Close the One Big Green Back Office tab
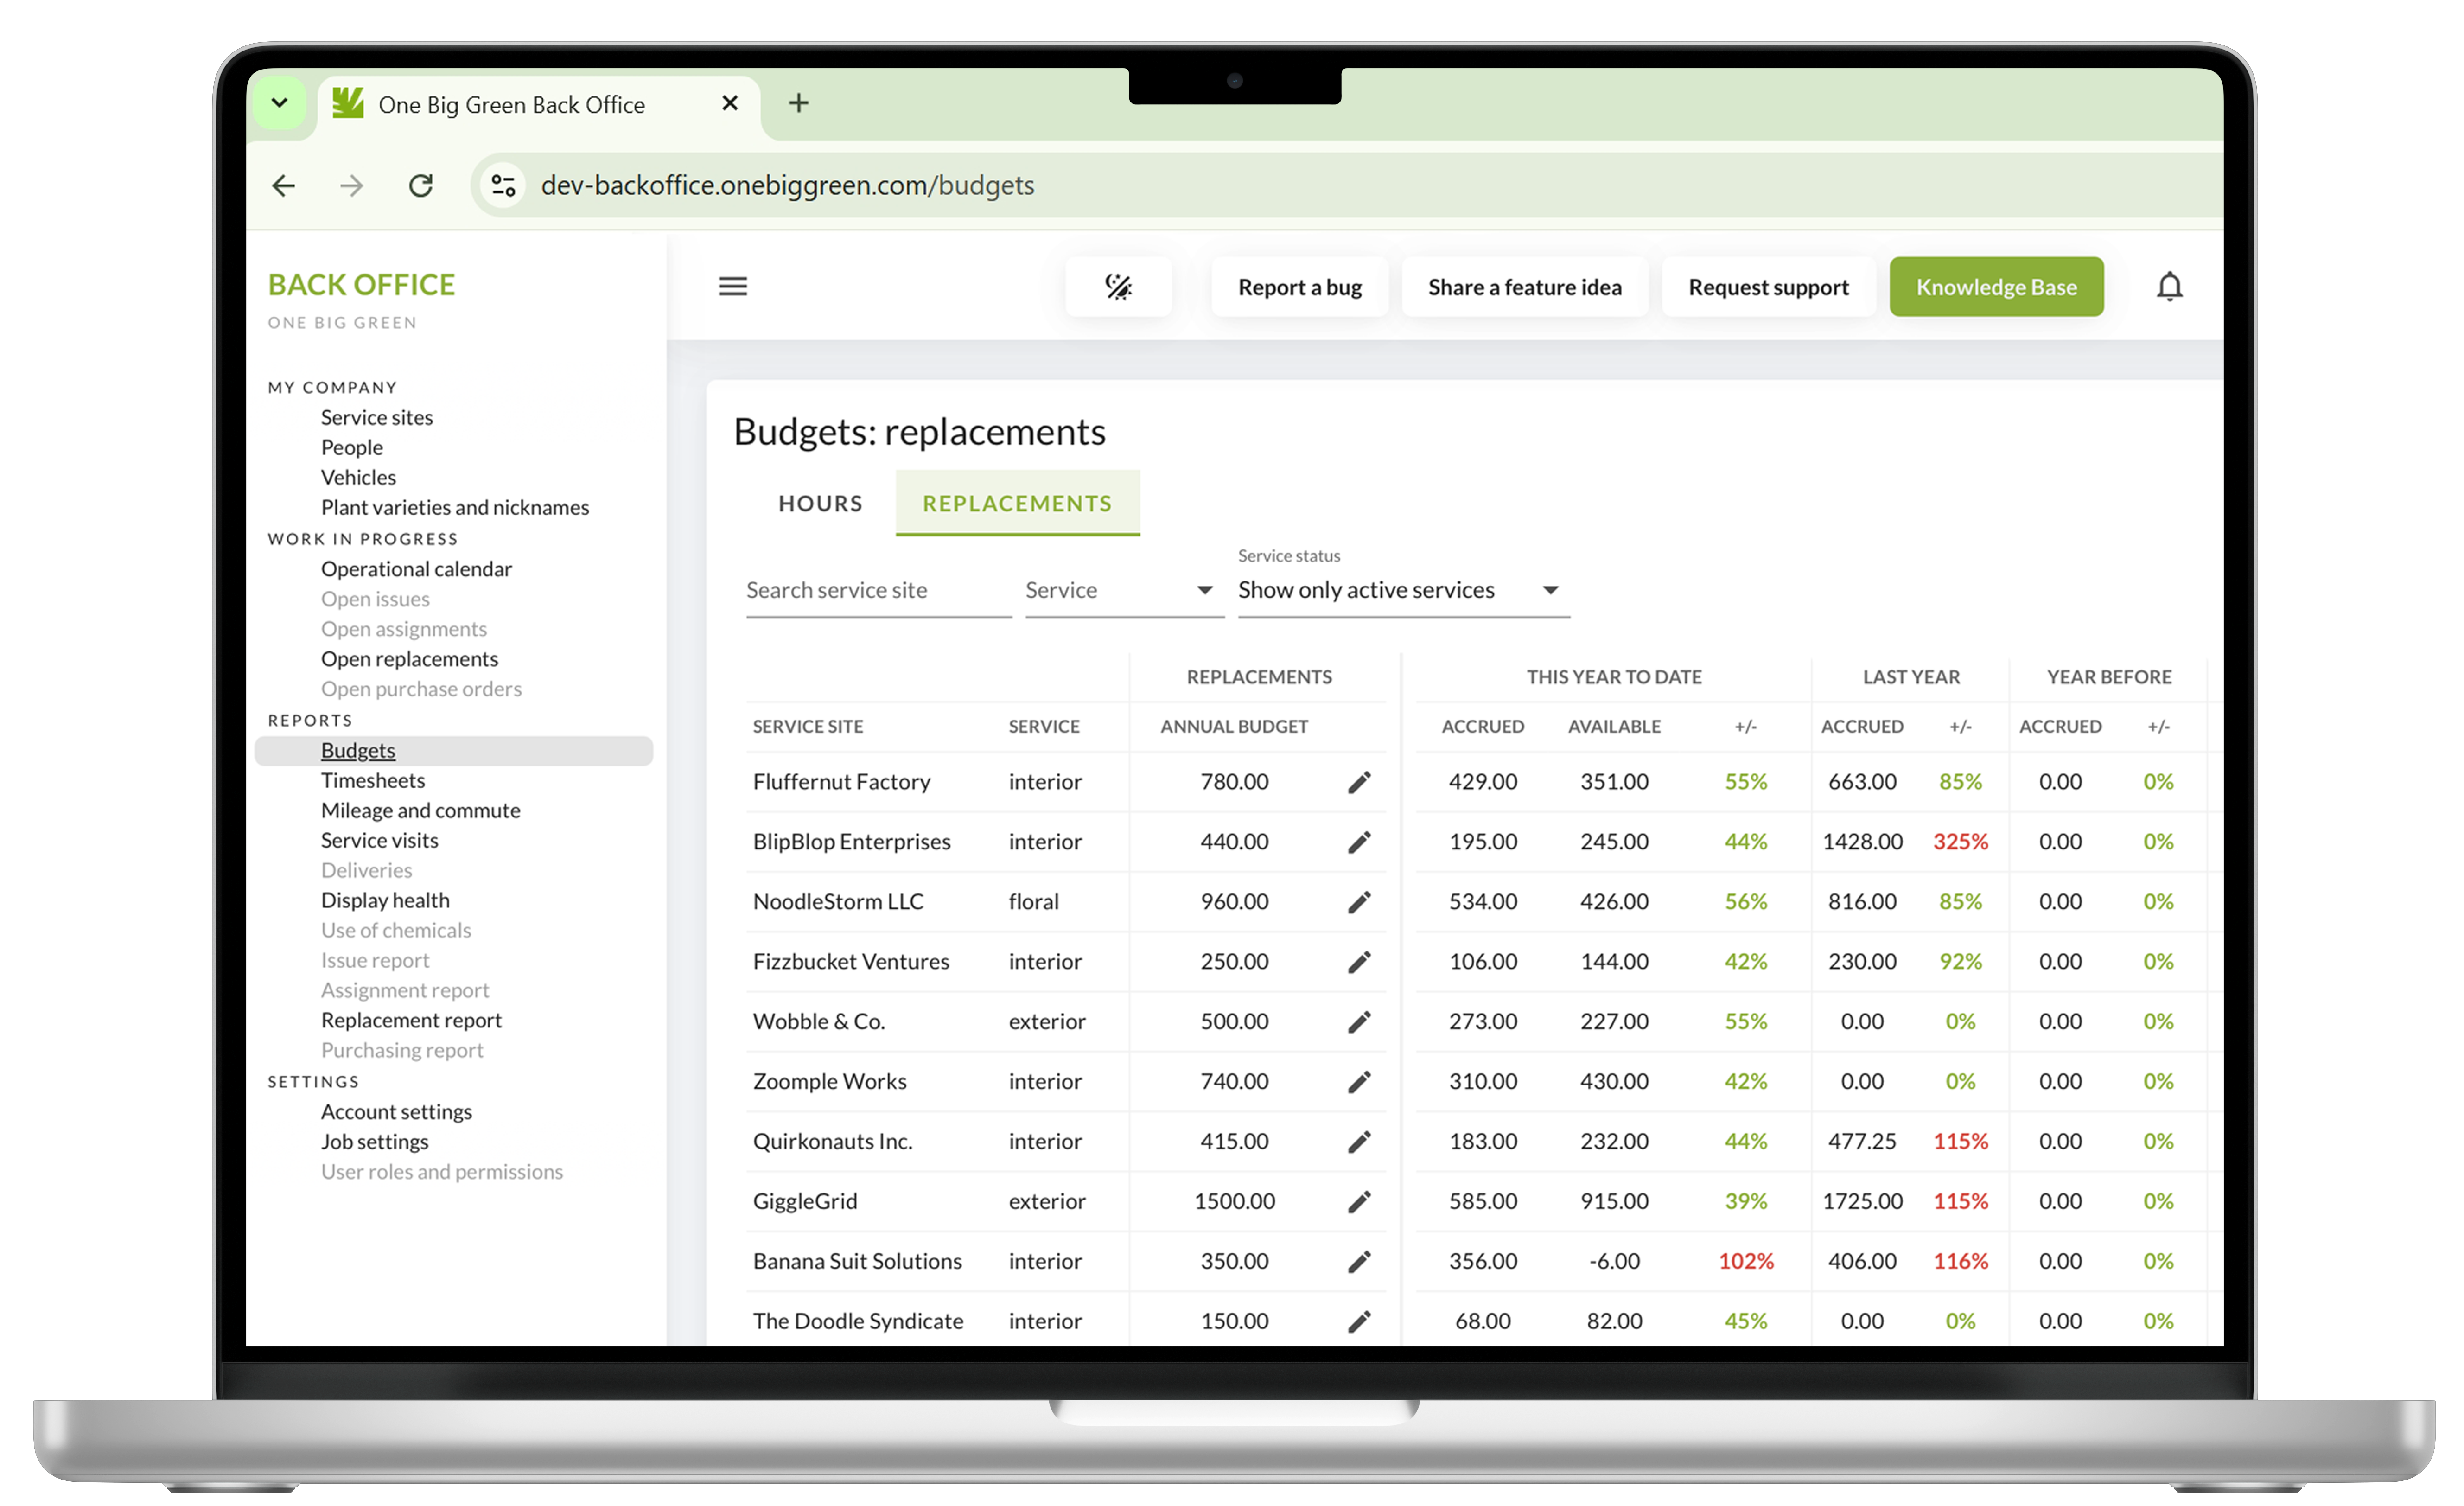 tap(730, 103)
